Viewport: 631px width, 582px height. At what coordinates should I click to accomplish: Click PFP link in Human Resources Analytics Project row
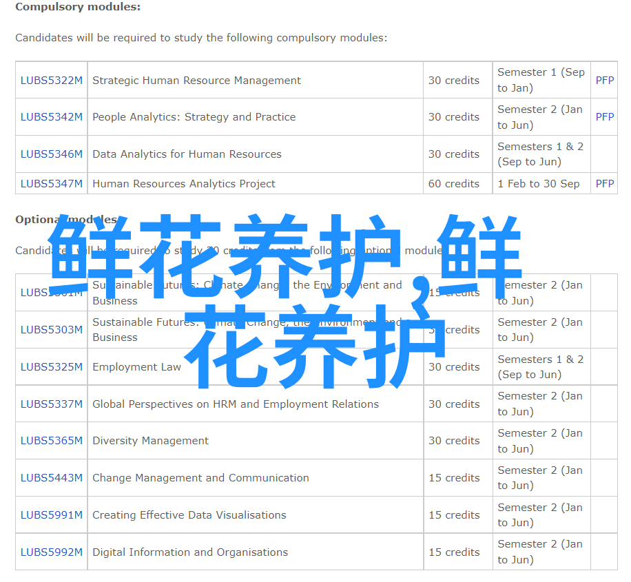pyautogui.click(x=605, y=183)
